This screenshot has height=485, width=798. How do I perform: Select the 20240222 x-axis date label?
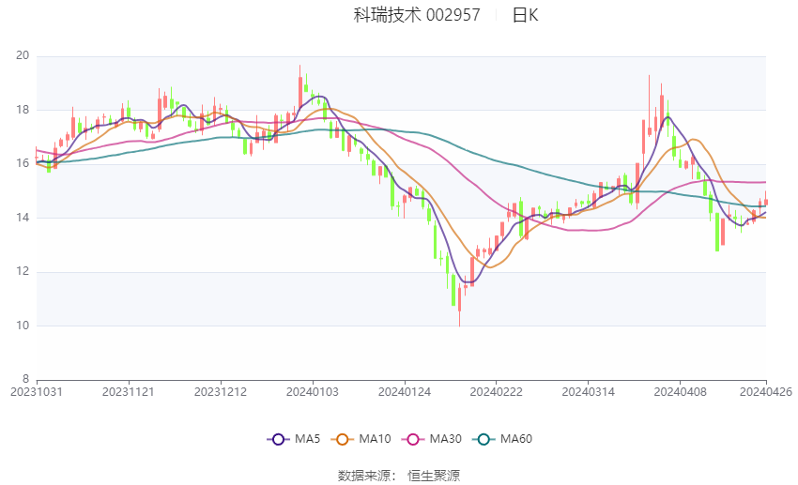[497, 392]
